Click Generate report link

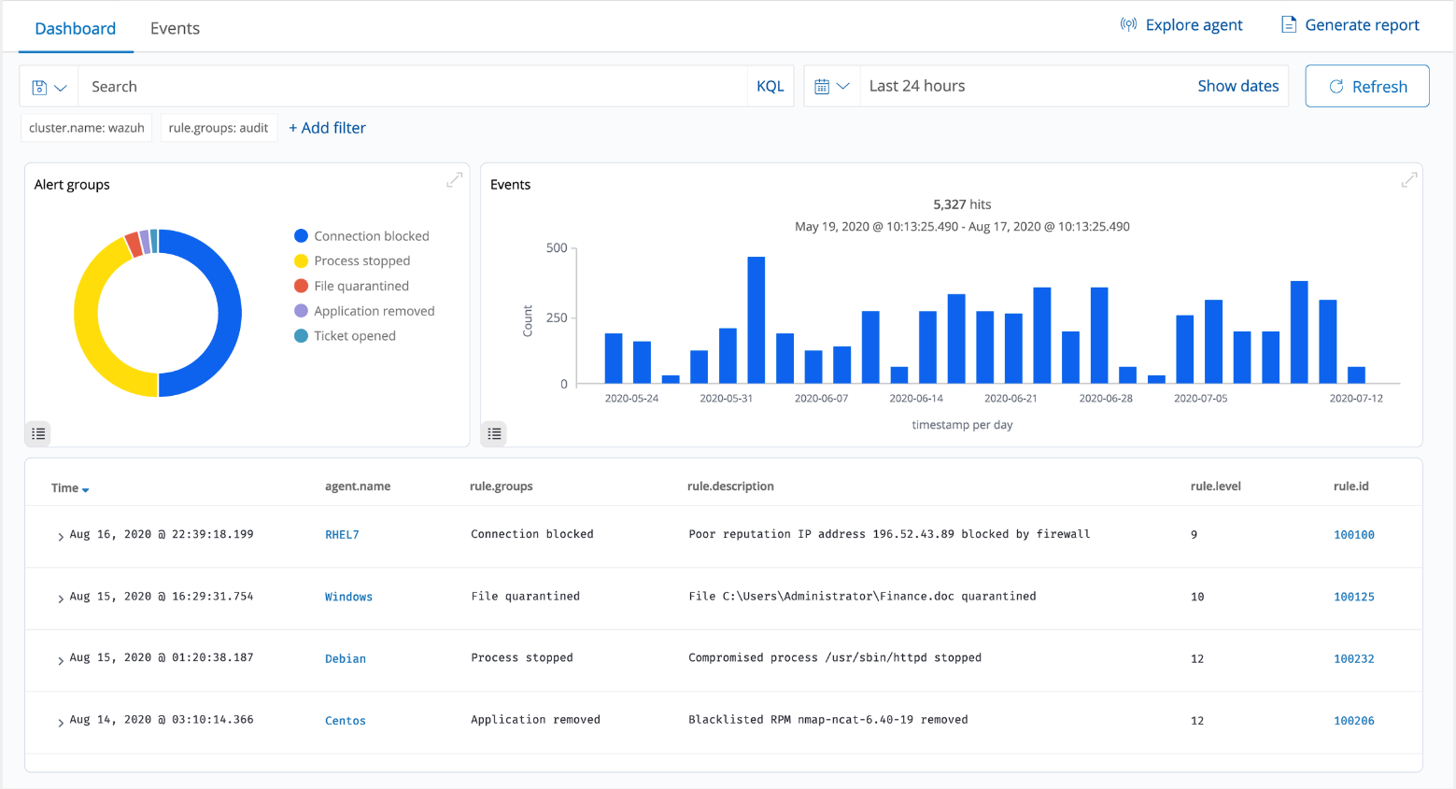[x=1362, y=25]
